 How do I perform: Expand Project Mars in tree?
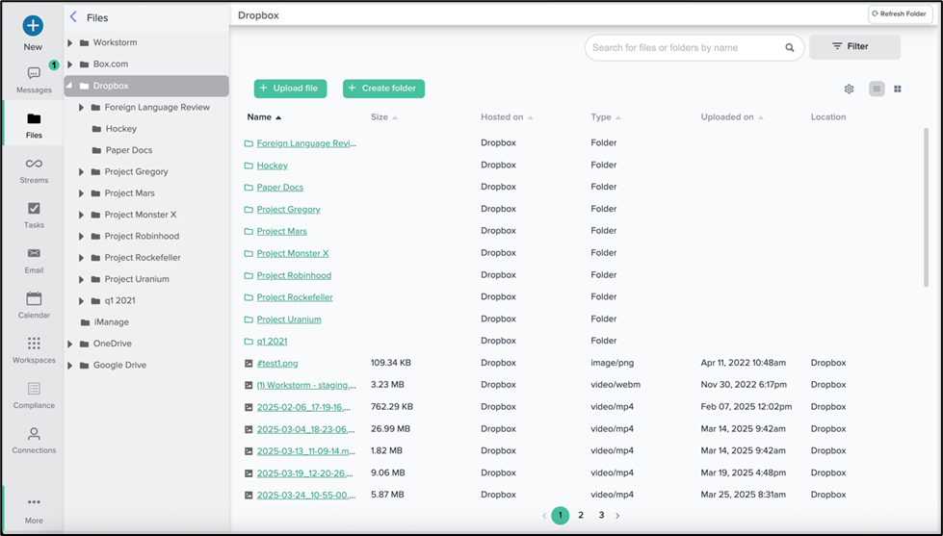point(81,193)
